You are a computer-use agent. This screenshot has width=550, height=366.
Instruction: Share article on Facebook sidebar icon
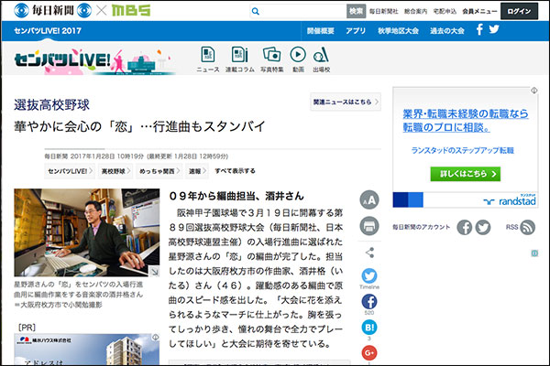click(x=369, y=302)
